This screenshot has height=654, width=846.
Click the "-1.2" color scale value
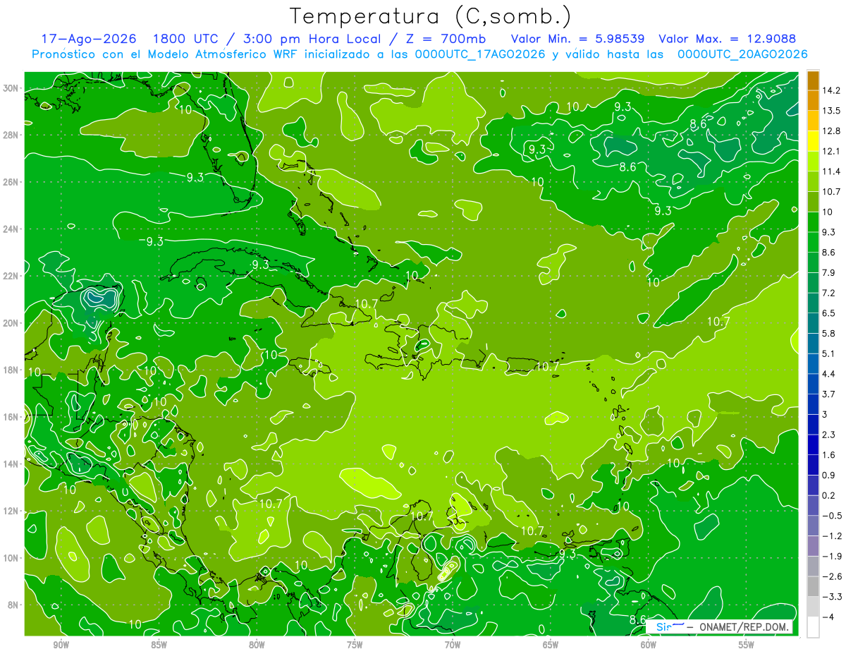831,535
